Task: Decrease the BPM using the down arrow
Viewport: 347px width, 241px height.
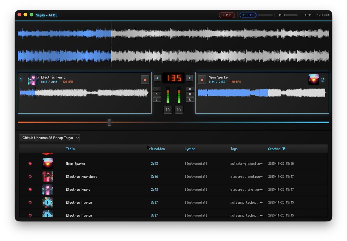Action: point(190,78)
